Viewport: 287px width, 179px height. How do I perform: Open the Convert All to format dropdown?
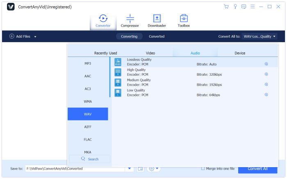point(260,36)
